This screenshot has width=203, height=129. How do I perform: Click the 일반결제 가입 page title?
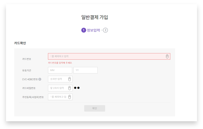(x=95, y=17)
